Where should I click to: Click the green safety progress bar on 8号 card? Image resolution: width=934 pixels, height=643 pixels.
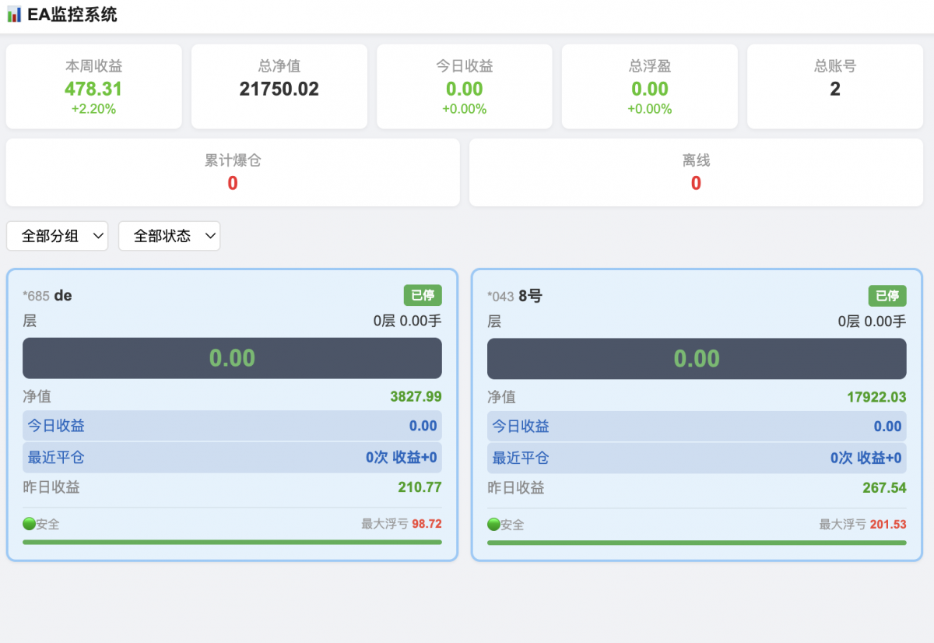pyautogui.click(x=697, y=543)
